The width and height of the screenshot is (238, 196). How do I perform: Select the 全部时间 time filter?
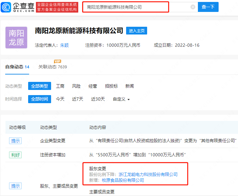(x=39, y=99)
